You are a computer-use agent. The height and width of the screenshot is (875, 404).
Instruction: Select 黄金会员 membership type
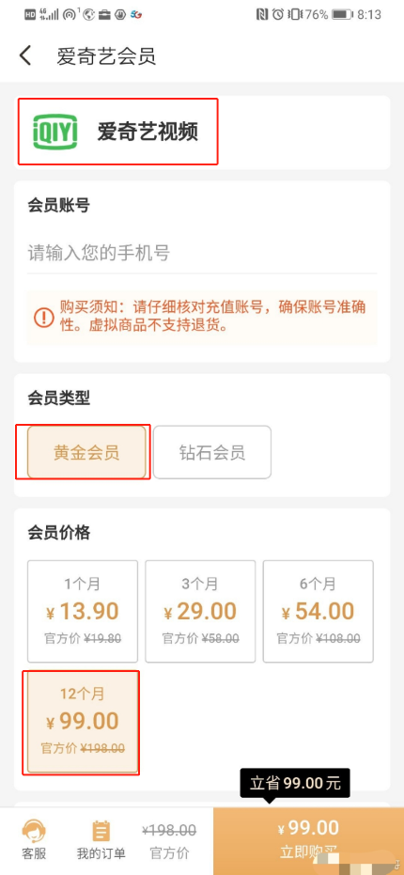point(86,452)
